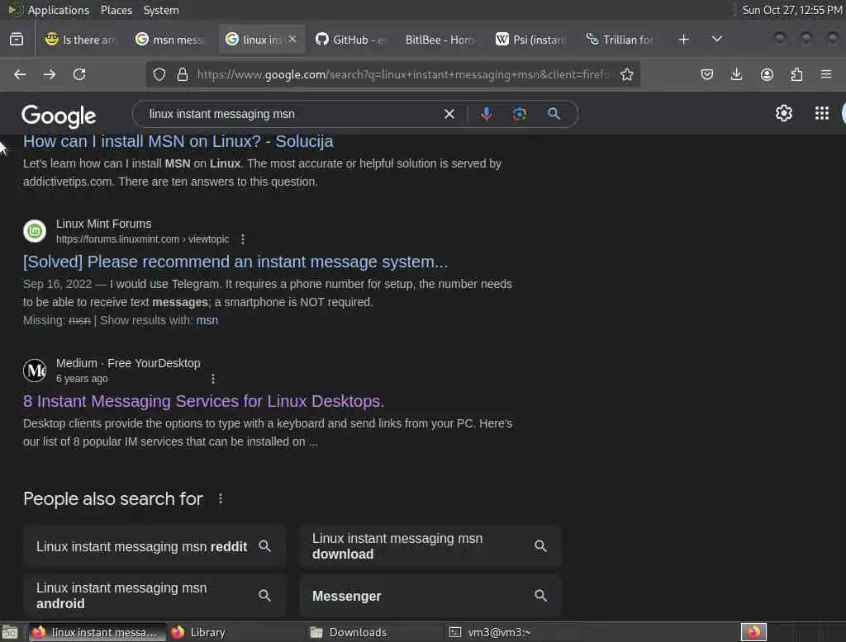Open the Google apps grid
846x642 pixels.
pos(822,113)
